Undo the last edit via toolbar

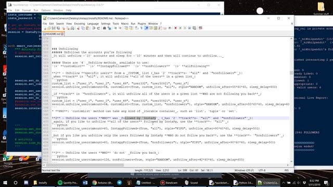point(94,28)
